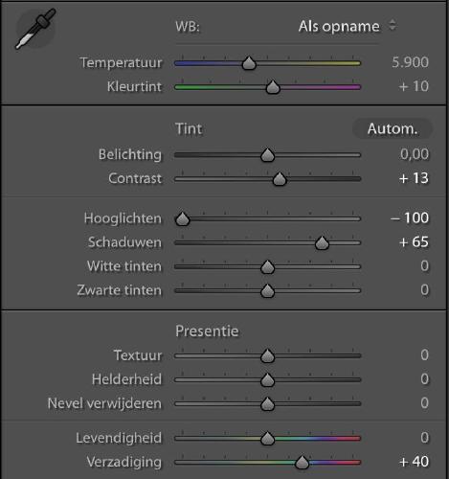Screen dimensions: 449x479
Task: Click the Schaduwen slider handle
Action: (322, 242)
